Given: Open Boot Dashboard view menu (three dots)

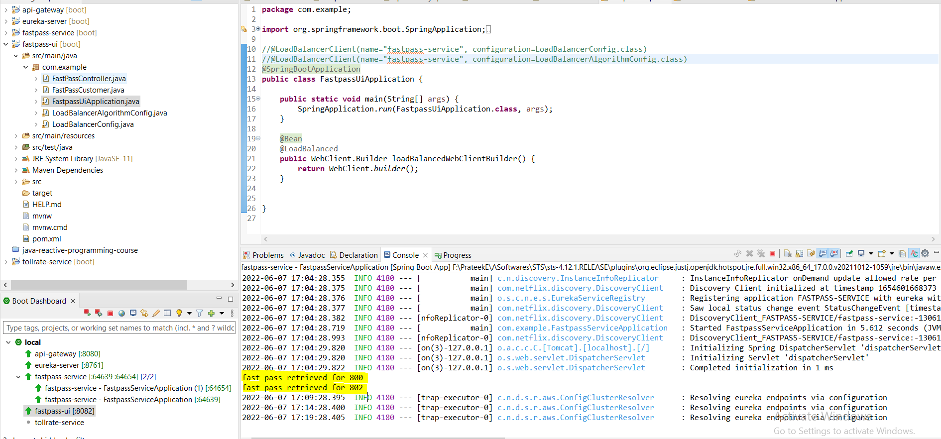Looking at the screenshot, I should point(232,313).
